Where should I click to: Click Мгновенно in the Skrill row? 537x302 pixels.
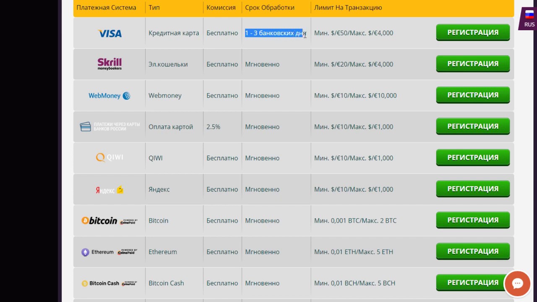262,64
